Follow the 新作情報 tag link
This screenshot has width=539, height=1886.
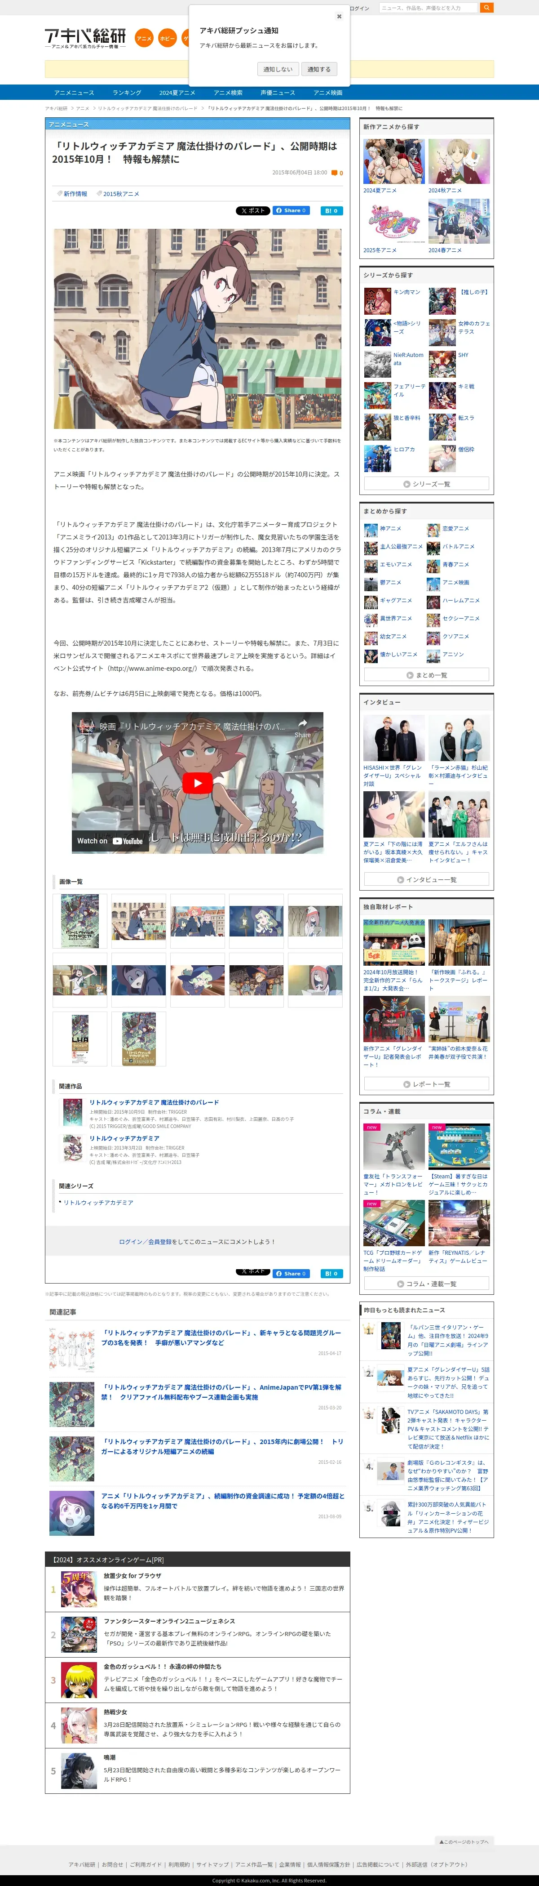click(75, 194)
